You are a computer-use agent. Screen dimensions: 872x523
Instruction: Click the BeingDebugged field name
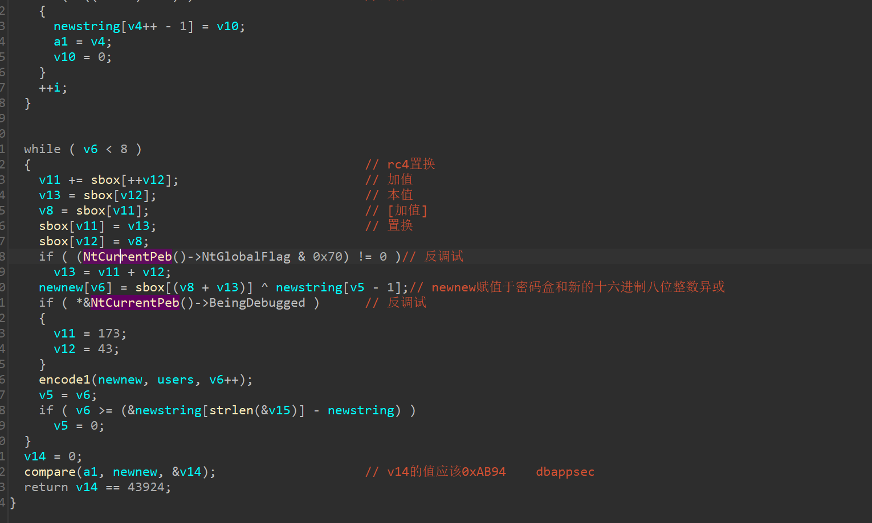(257, 303)
